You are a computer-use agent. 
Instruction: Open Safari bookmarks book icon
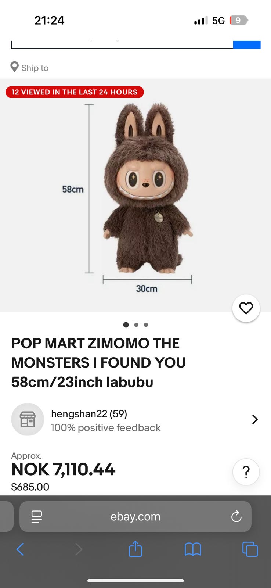pos(193,549)
